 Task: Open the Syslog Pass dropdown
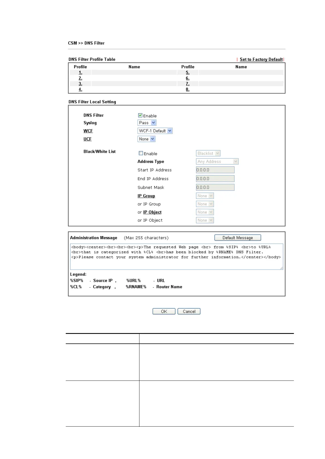point(147,123)
